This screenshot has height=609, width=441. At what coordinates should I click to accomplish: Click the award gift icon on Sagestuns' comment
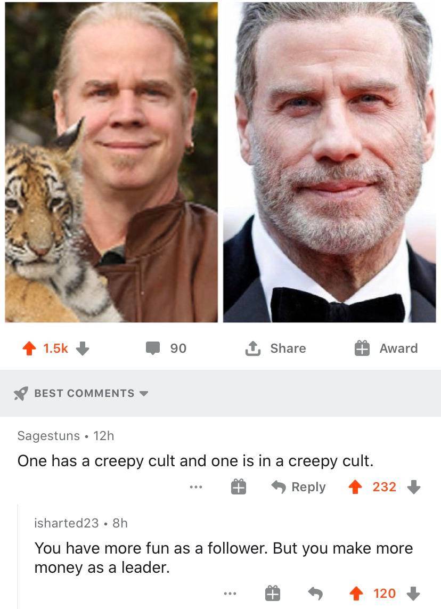point(238,486)
